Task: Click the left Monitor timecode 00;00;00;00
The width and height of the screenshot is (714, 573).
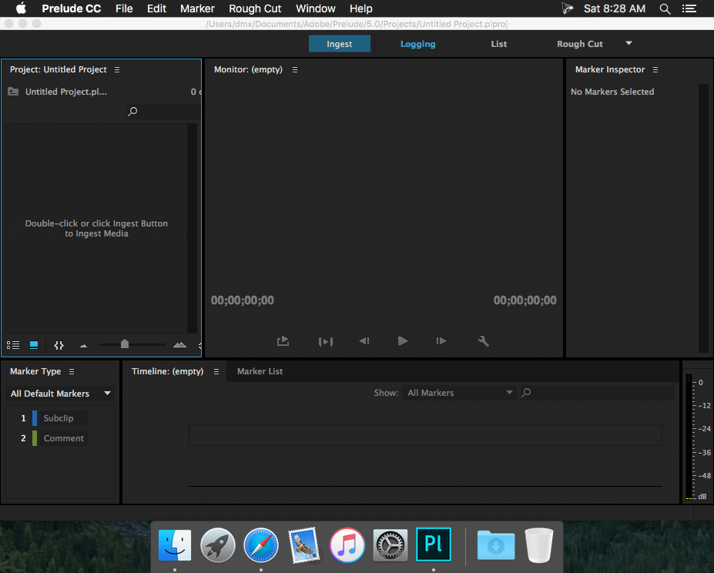Action: [x=243, y=300]
